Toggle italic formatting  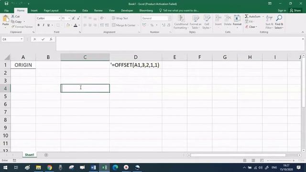coord(44,25)
